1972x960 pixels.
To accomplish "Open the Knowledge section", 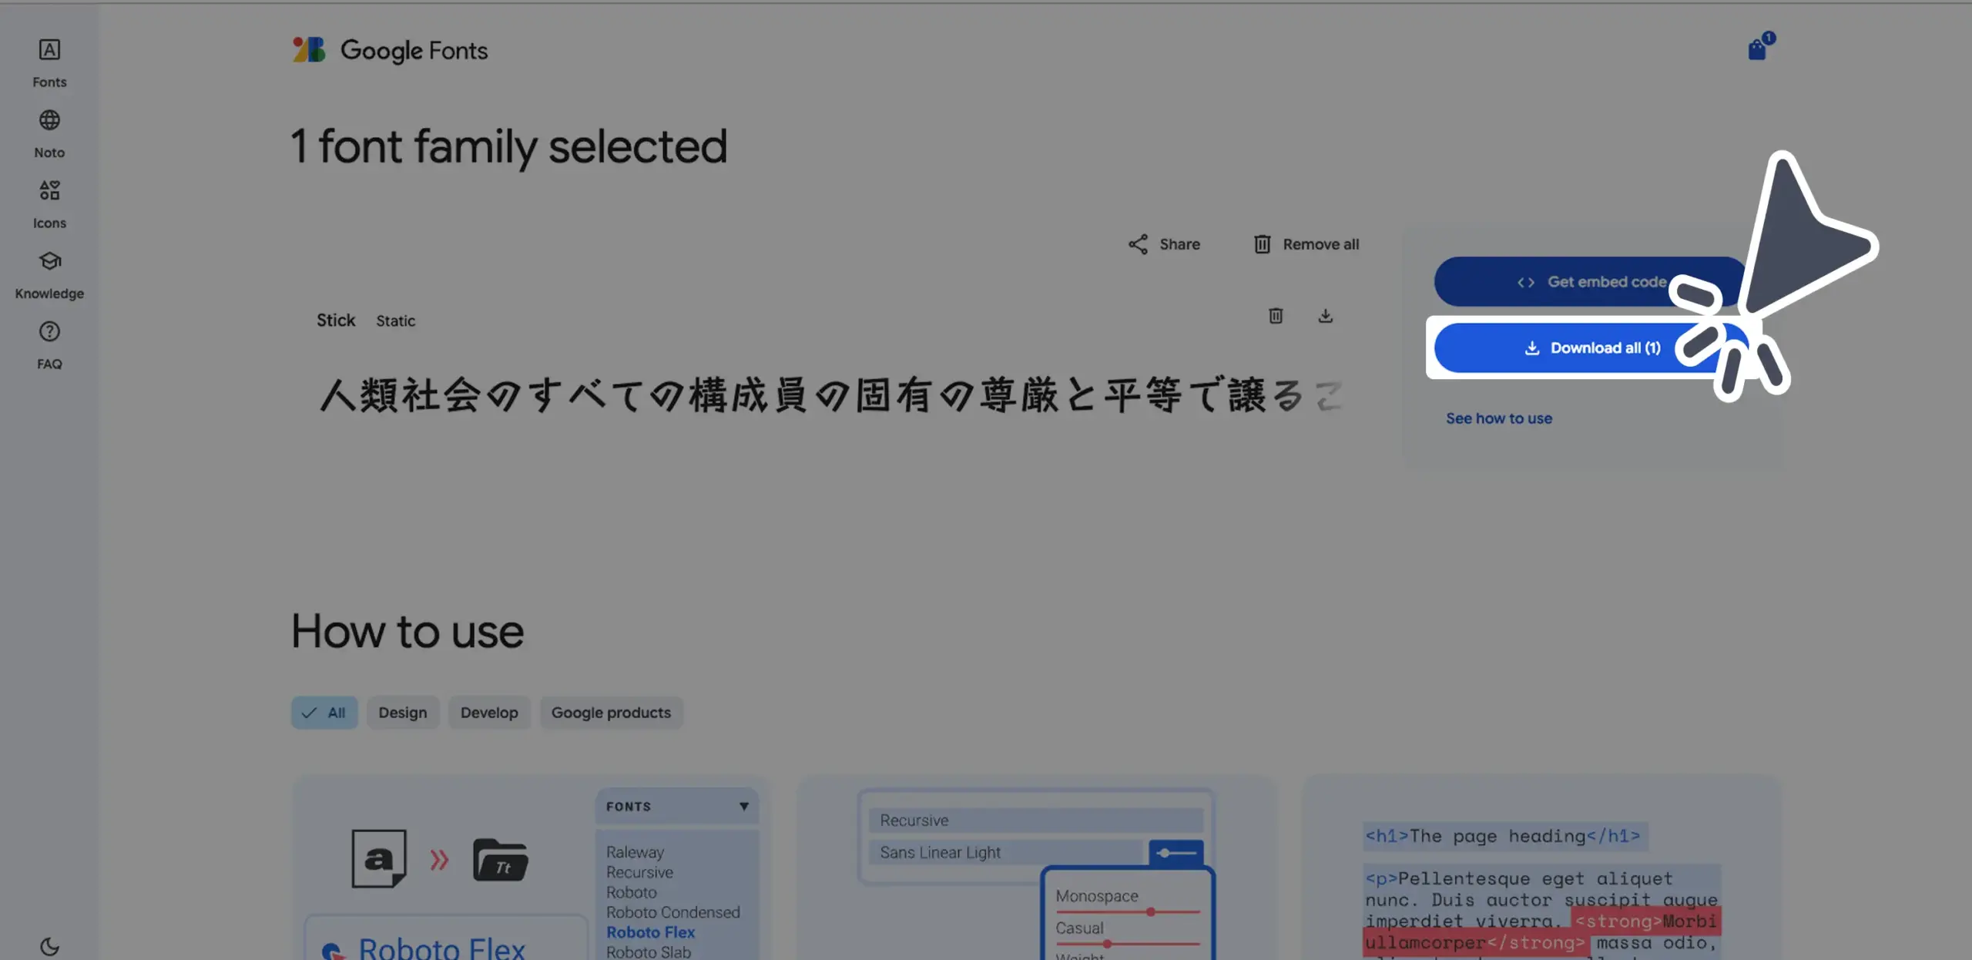I will pos(49,275).
